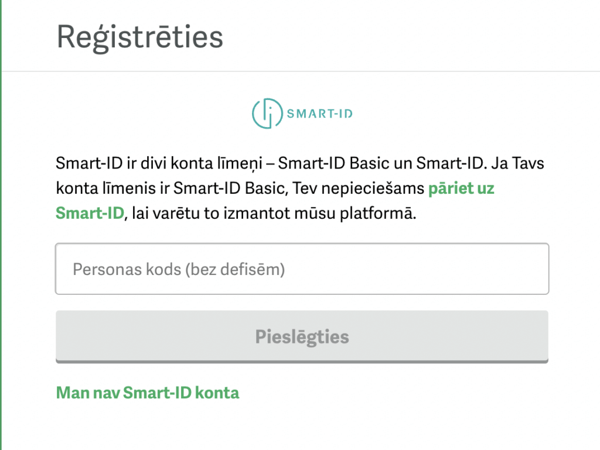The width and height of the screenshot is (600, 450).
Task: Focus the Personas kods input field
Action: point(302,269)
